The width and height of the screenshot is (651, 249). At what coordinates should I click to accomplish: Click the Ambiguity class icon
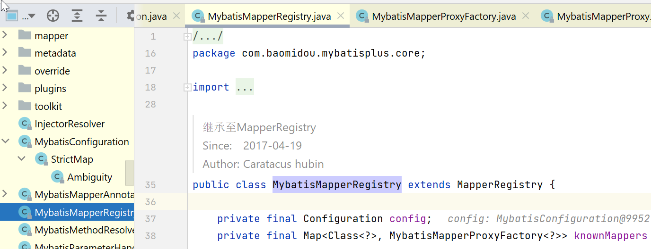(x=57, y=177)
